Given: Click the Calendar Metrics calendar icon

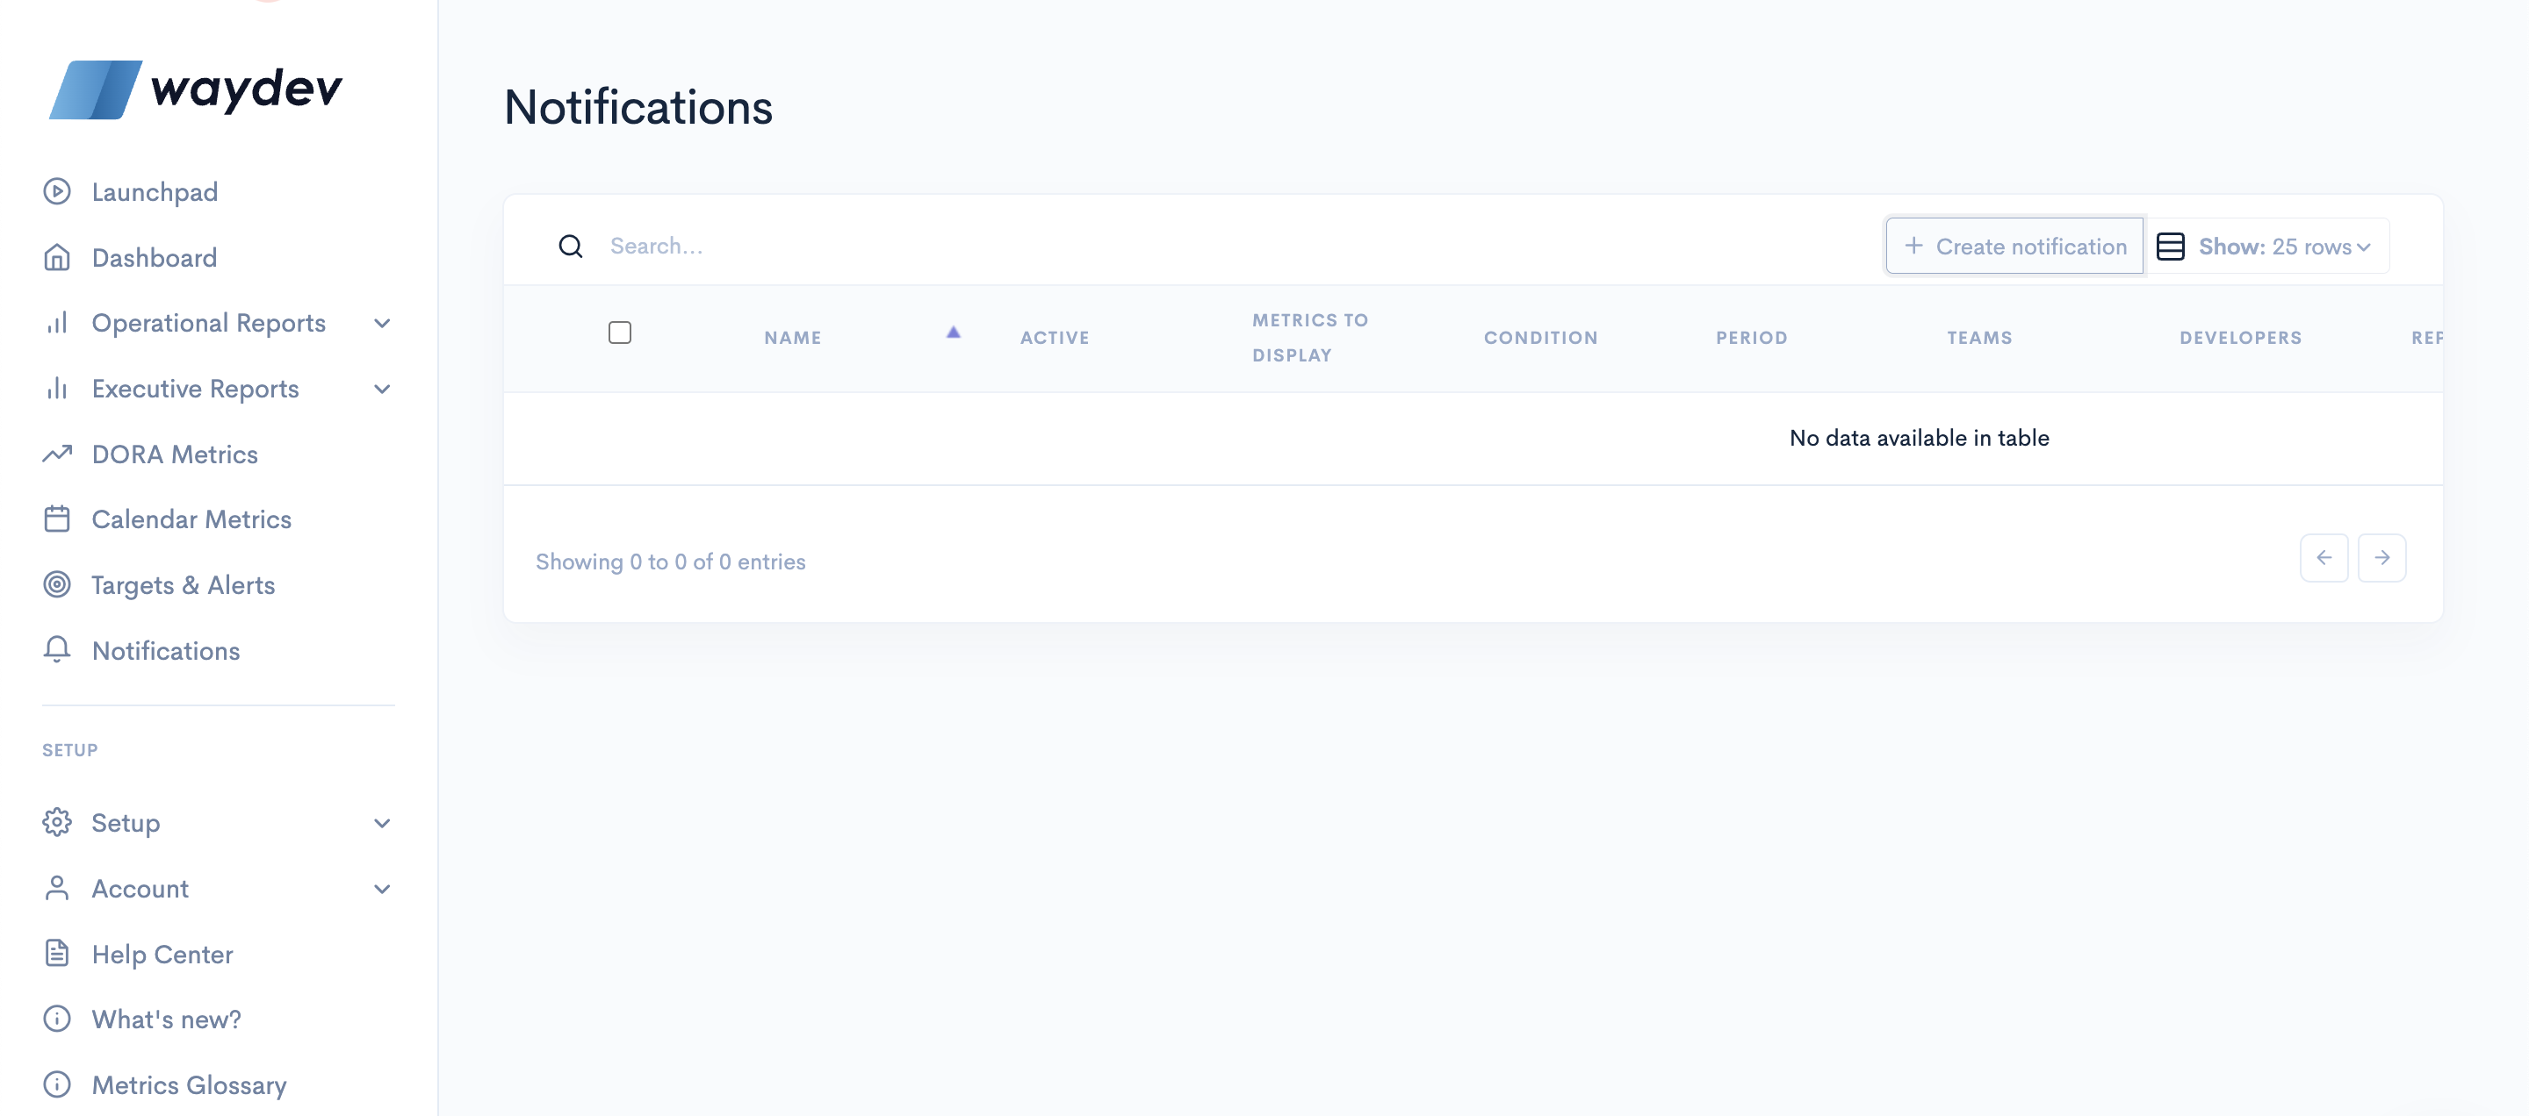Looking at the screenshot, I should (57, 519).
